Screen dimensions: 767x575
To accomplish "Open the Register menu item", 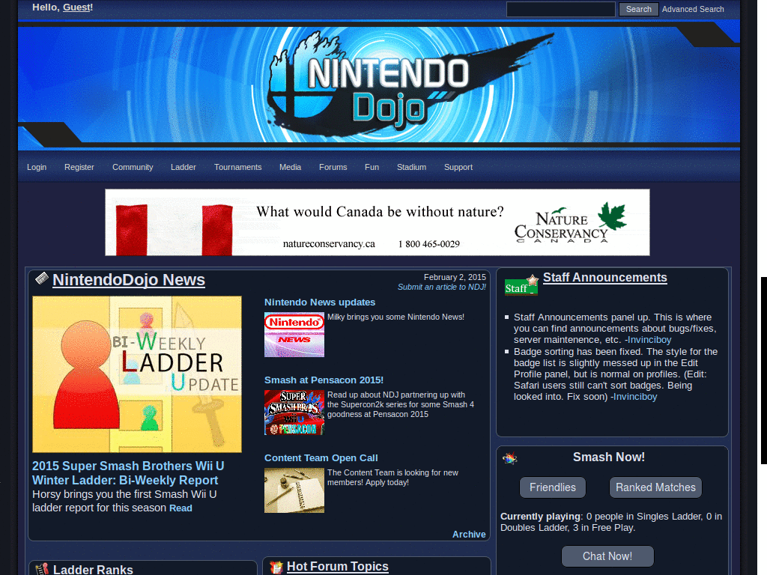I will coord(79,167).
